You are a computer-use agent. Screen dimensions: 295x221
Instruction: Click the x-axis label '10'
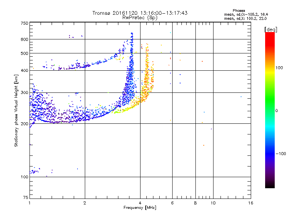213,203
